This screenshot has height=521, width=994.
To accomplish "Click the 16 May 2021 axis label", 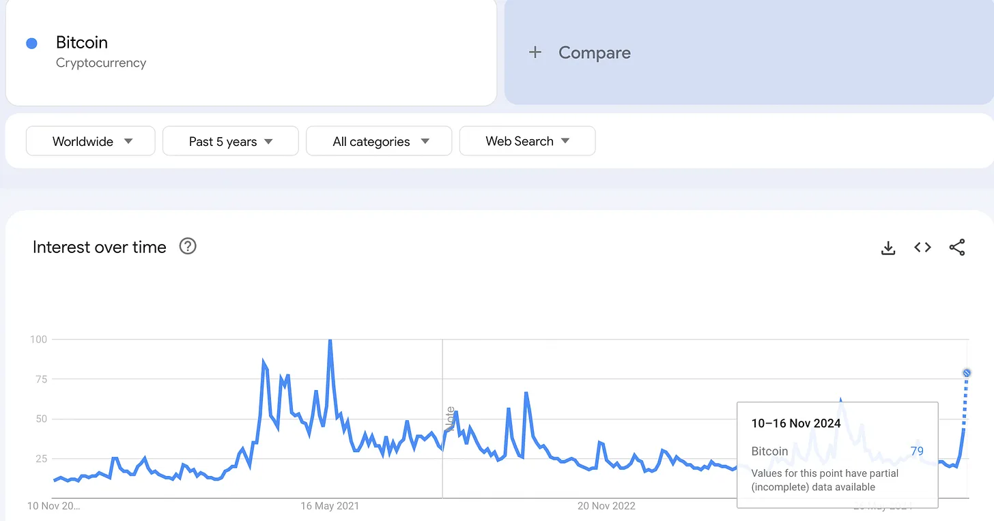I will [x=330, y=505].
